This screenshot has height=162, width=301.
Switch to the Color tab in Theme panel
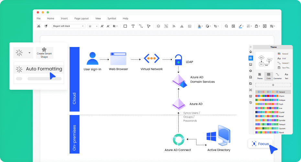[x=269, y=76]
